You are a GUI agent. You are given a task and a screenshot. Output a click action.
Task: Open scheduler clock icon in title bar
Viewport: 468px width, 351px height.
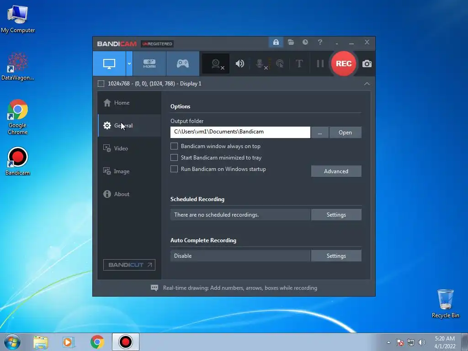pos(305,42)
